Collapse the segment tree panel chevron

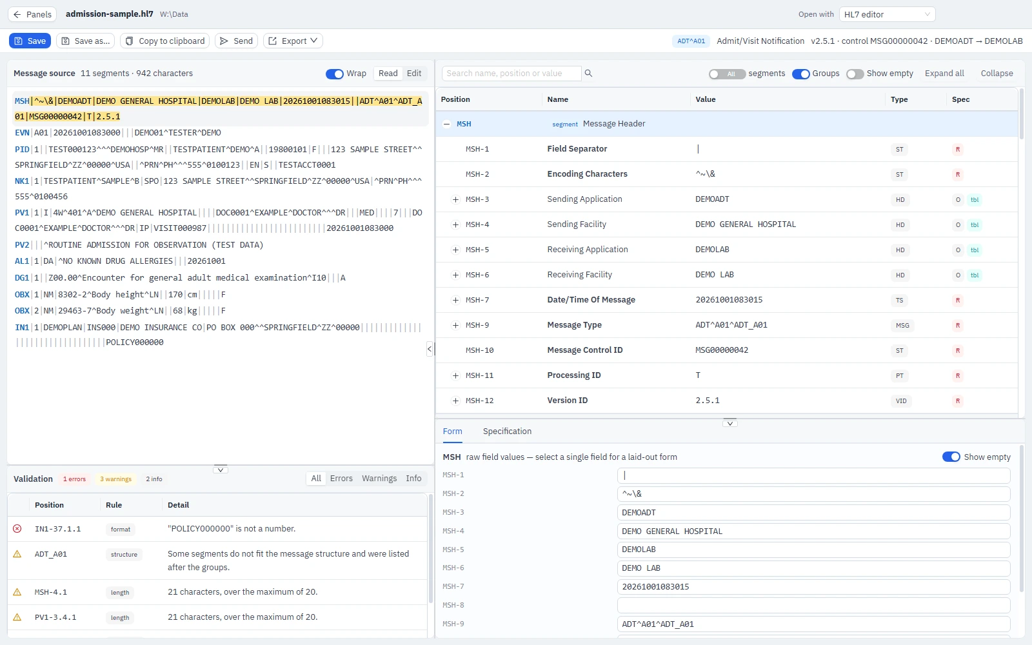(730, 423)
